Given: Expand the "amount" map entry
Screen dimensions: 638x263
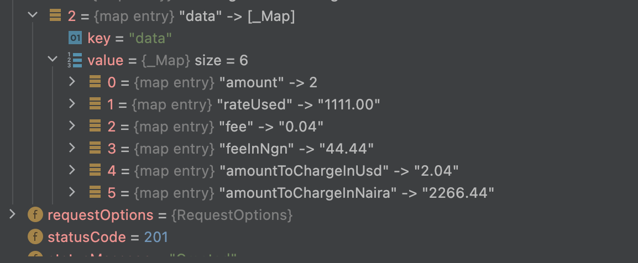Looking at the screenshot, I should click(72, 82).
